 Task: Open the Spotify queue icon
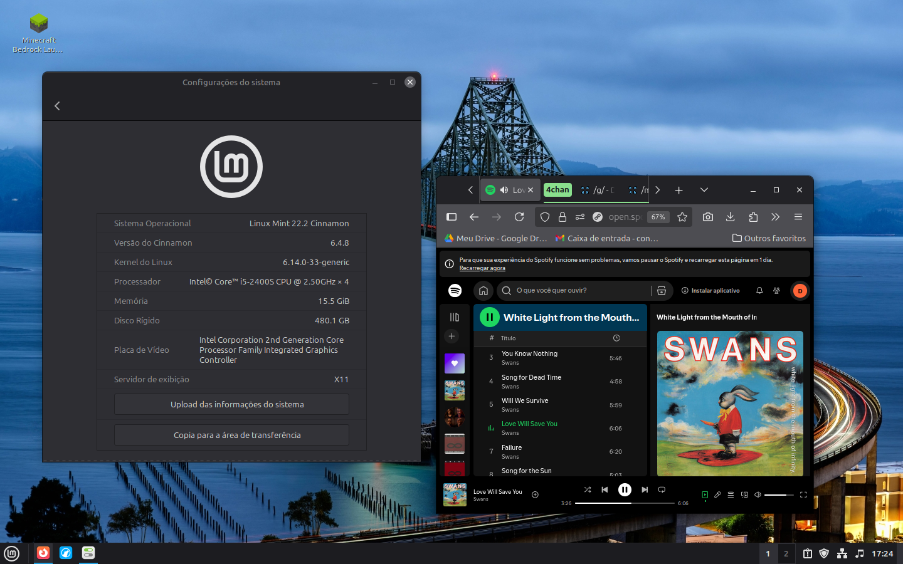coord(731,494)
